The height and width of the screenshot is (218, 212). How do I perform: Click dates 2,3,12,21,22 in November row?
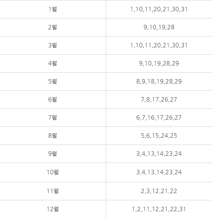(159, 191)
